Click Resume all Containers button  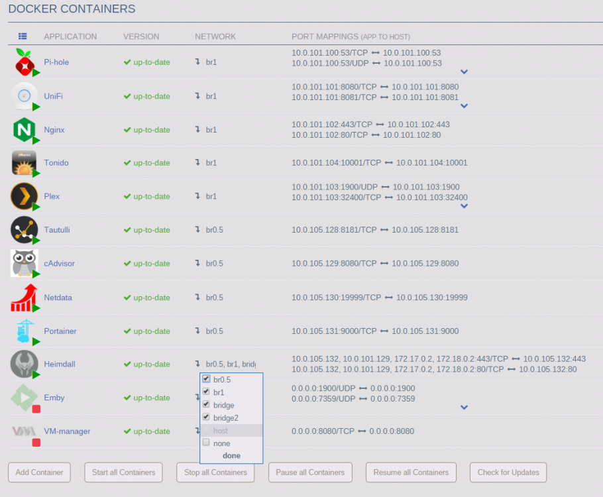pos(411,472)
